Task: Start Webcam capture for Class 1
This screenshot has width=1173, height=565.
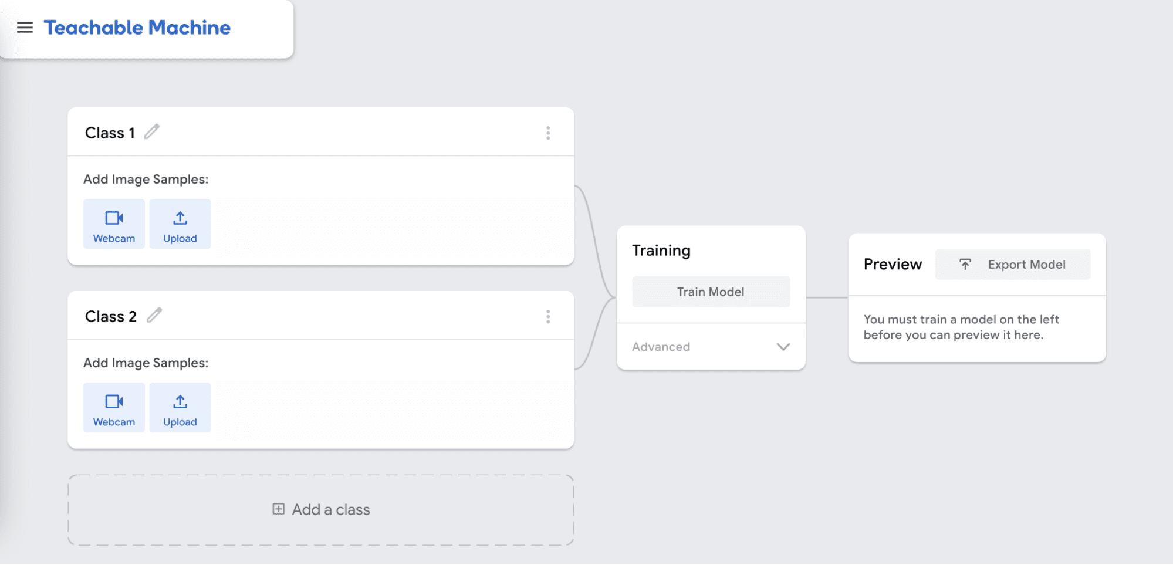Action: (x=114, y=224)
